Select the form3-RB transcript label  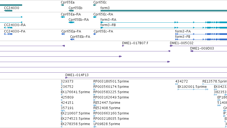108,25
